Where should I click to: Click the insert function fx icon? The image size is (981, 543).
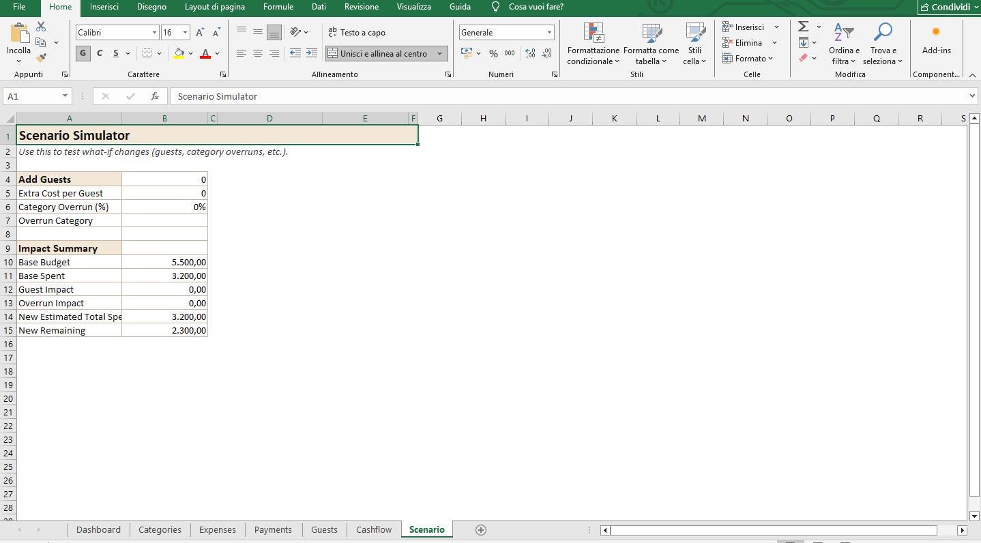(155, 96)
